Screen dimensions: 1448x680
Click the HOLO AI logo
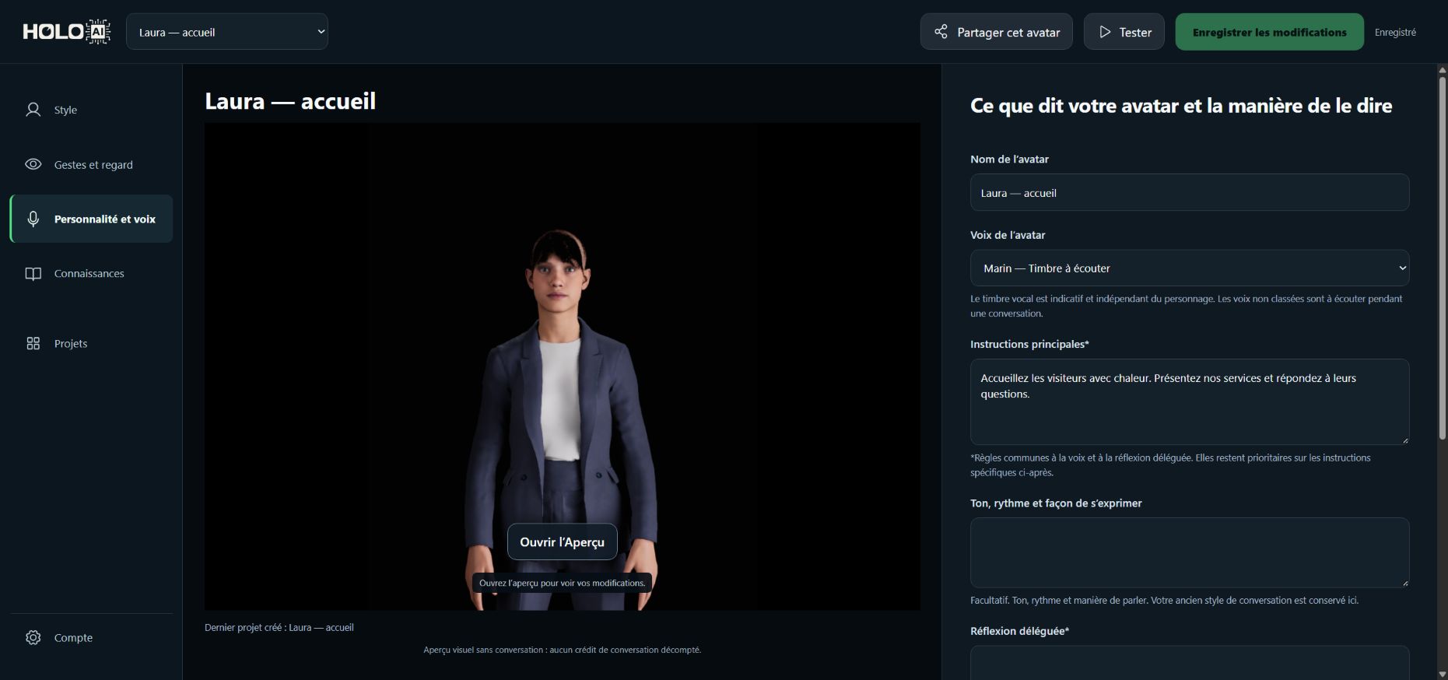66,32
